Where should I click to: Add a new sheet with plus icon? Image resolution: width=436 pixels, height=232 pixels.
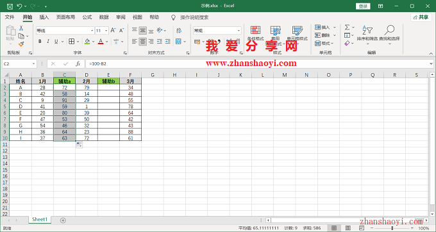pyautogui.click(x=63, y=220)
